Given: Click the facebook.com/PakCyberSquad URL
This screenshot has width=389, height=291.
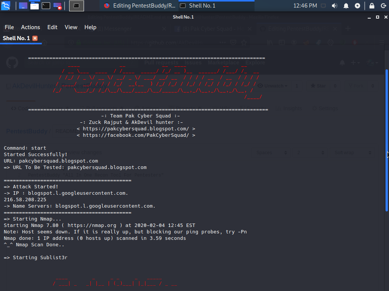Looking at the screenshot, I should click(x=136, y=135).
